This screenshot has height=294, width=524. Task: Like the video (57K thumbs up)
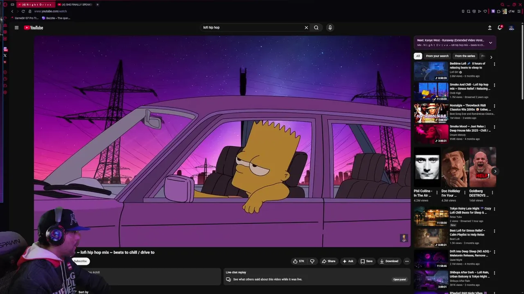click(x=298, y=261)
